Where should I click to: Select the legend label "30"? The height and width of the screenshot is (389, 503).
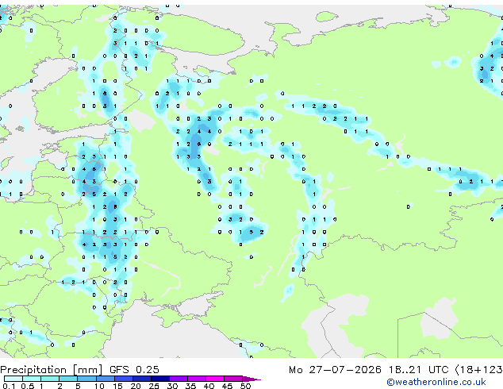(172, 386)
